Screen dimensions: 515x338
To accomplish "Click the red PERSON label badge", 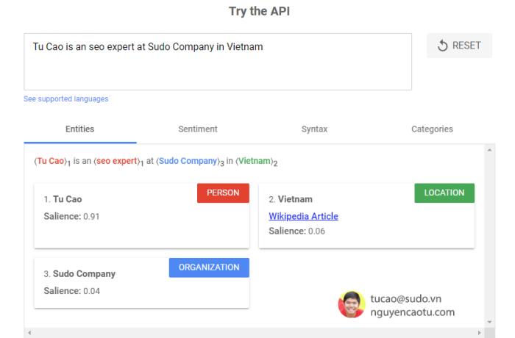I will pos(223,193).
